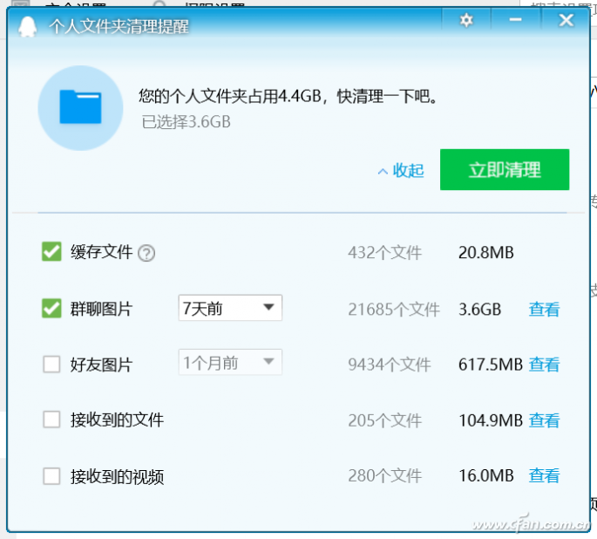Image resolution: width=597 pixels, height=539 pixels.
Task: Click the 280个文件 count
Action: 385,475
